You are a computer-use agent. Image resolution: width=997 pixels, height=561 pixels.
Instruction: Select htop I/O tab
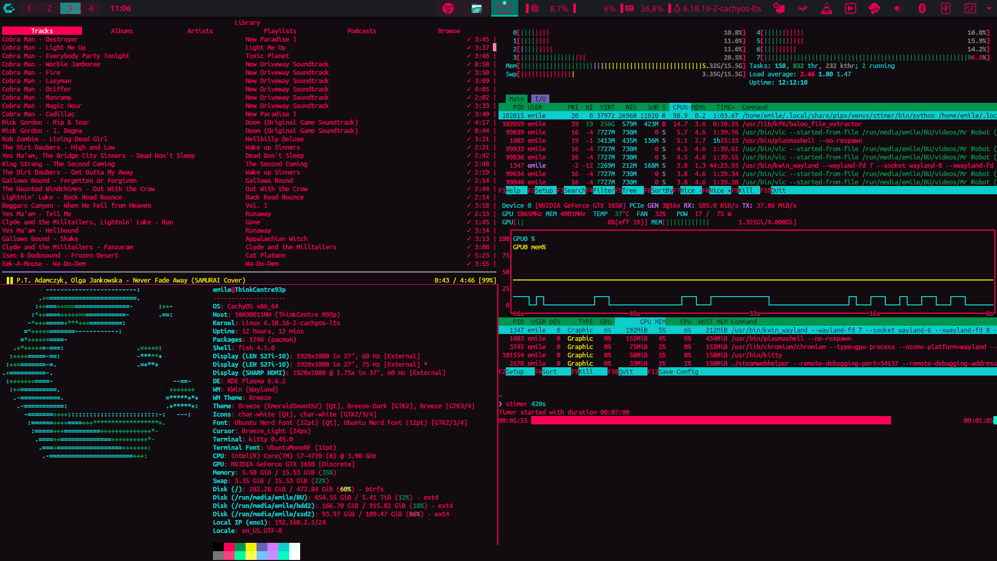(541, 99)
